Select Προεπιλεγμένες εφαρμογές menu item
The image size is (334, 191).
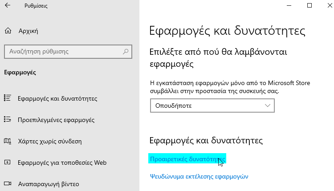coord(56,120)
